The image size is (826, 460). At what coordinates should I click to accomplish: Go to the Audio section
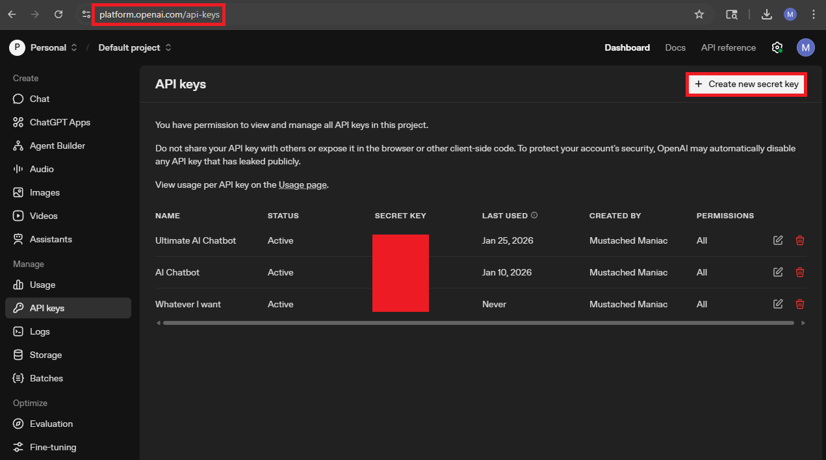tap(43, 169)
